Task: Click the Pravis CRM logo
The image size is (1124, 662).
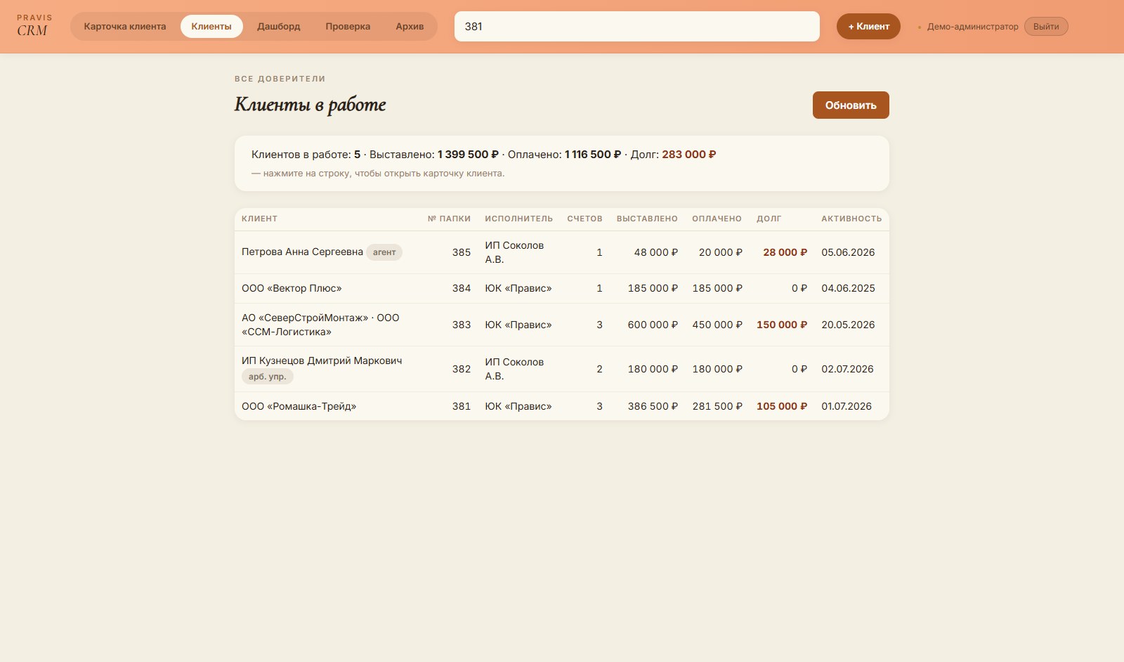Action: pos(34,26)
